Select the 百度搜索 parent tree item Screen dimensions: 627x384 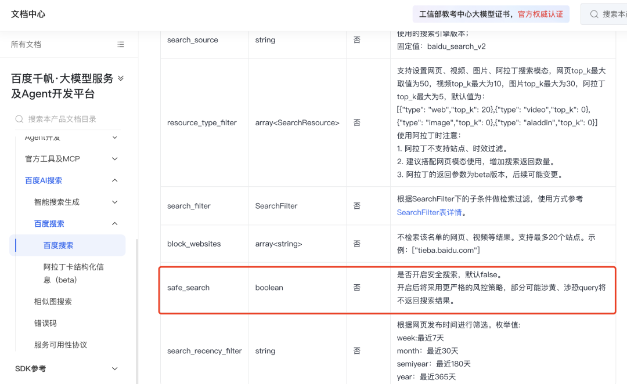click(49, 223)
